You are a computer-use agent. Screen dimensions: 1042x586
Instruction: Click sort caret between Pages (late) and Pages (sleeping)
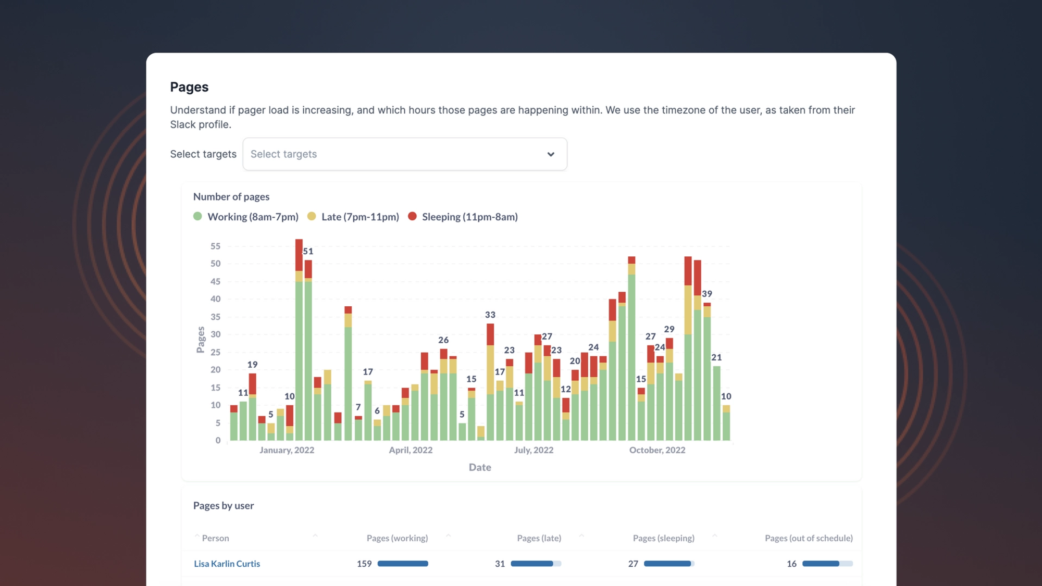581,535
